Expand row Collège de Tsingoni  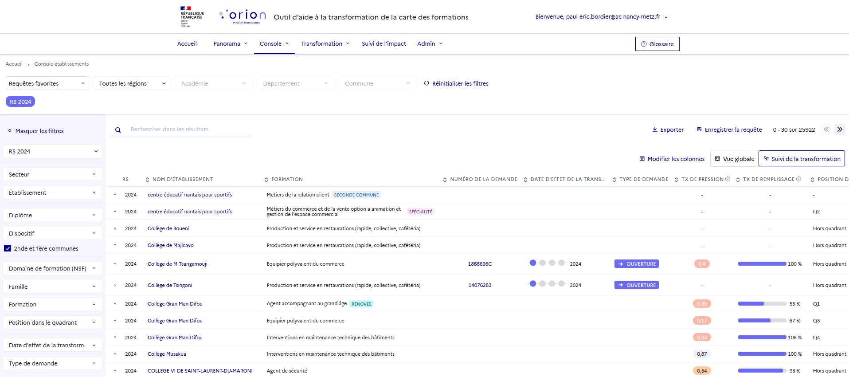point(115,285)
